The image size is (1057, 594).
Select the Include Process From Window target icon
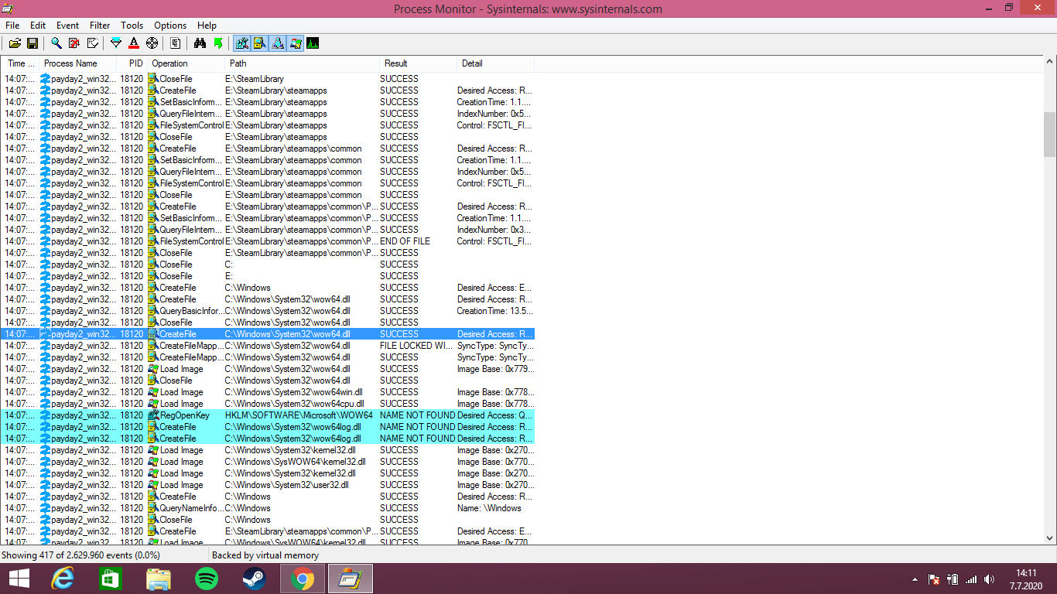(x=152, y=43)
